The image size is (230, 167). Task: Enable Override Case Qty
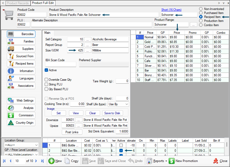pos(46,80)
